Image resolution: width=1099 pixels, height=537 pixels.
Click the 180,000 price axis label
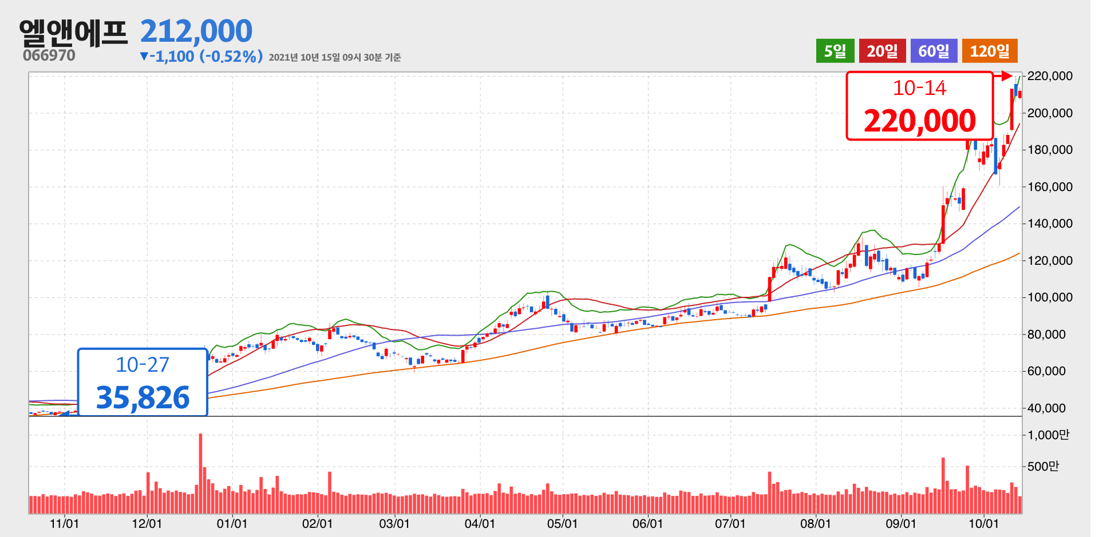tap(1050, 150)
